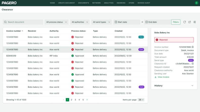Click the user avatar in top bar

[196, 3]
